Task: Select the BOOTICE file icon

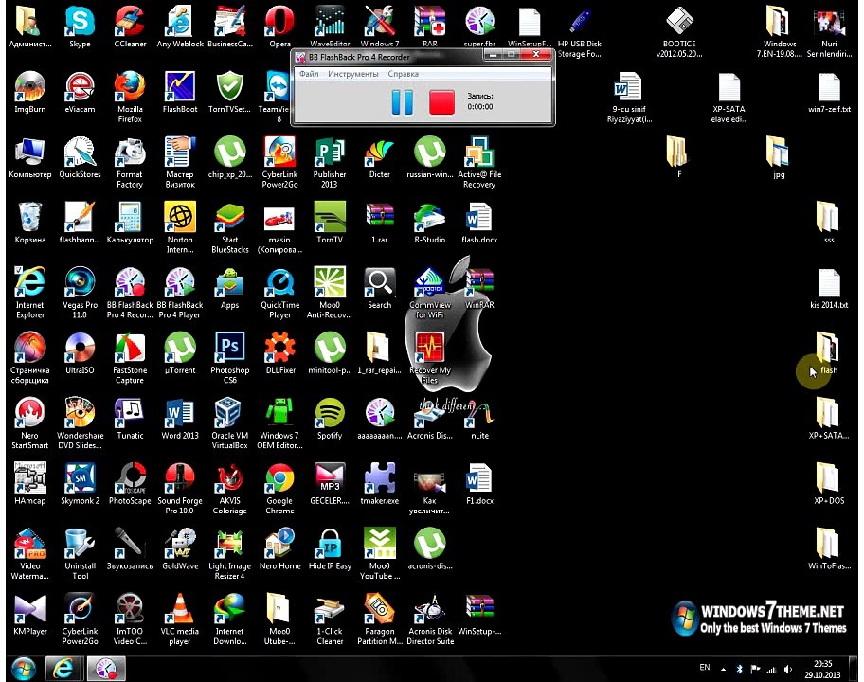Action: pos(679,31)
